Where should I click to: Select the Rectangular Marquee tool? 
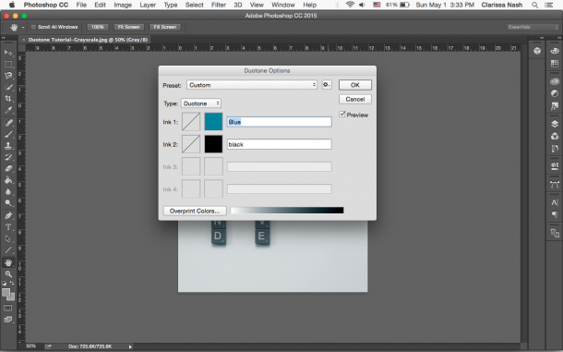pos(8,65)
